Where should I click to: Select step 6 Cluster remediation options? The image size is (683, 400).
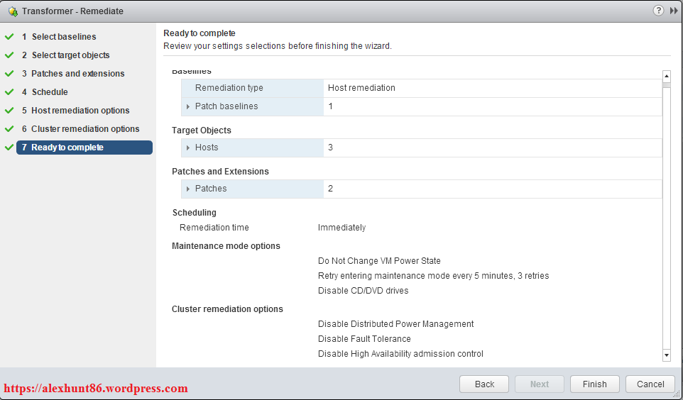click(85, 129)
